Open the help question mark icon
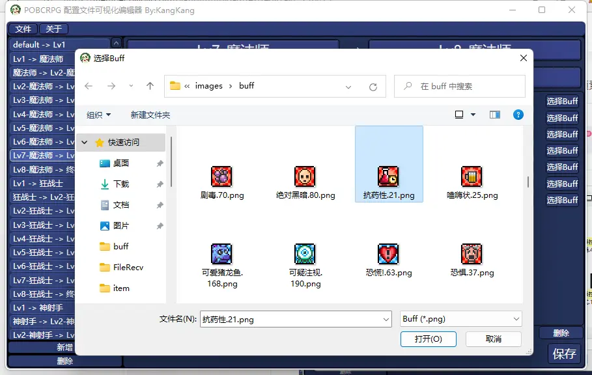 [518, 115]
